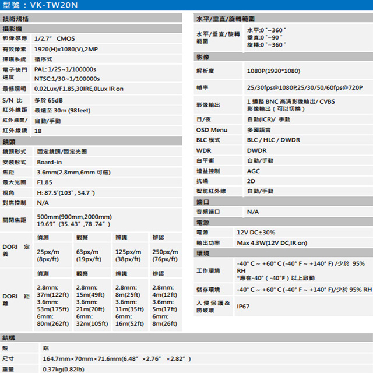Image resolution: width=373 pixels, height=373 pixels.
Task: Click the 'AGC' gain control value
Action: (x=254, y=171)
